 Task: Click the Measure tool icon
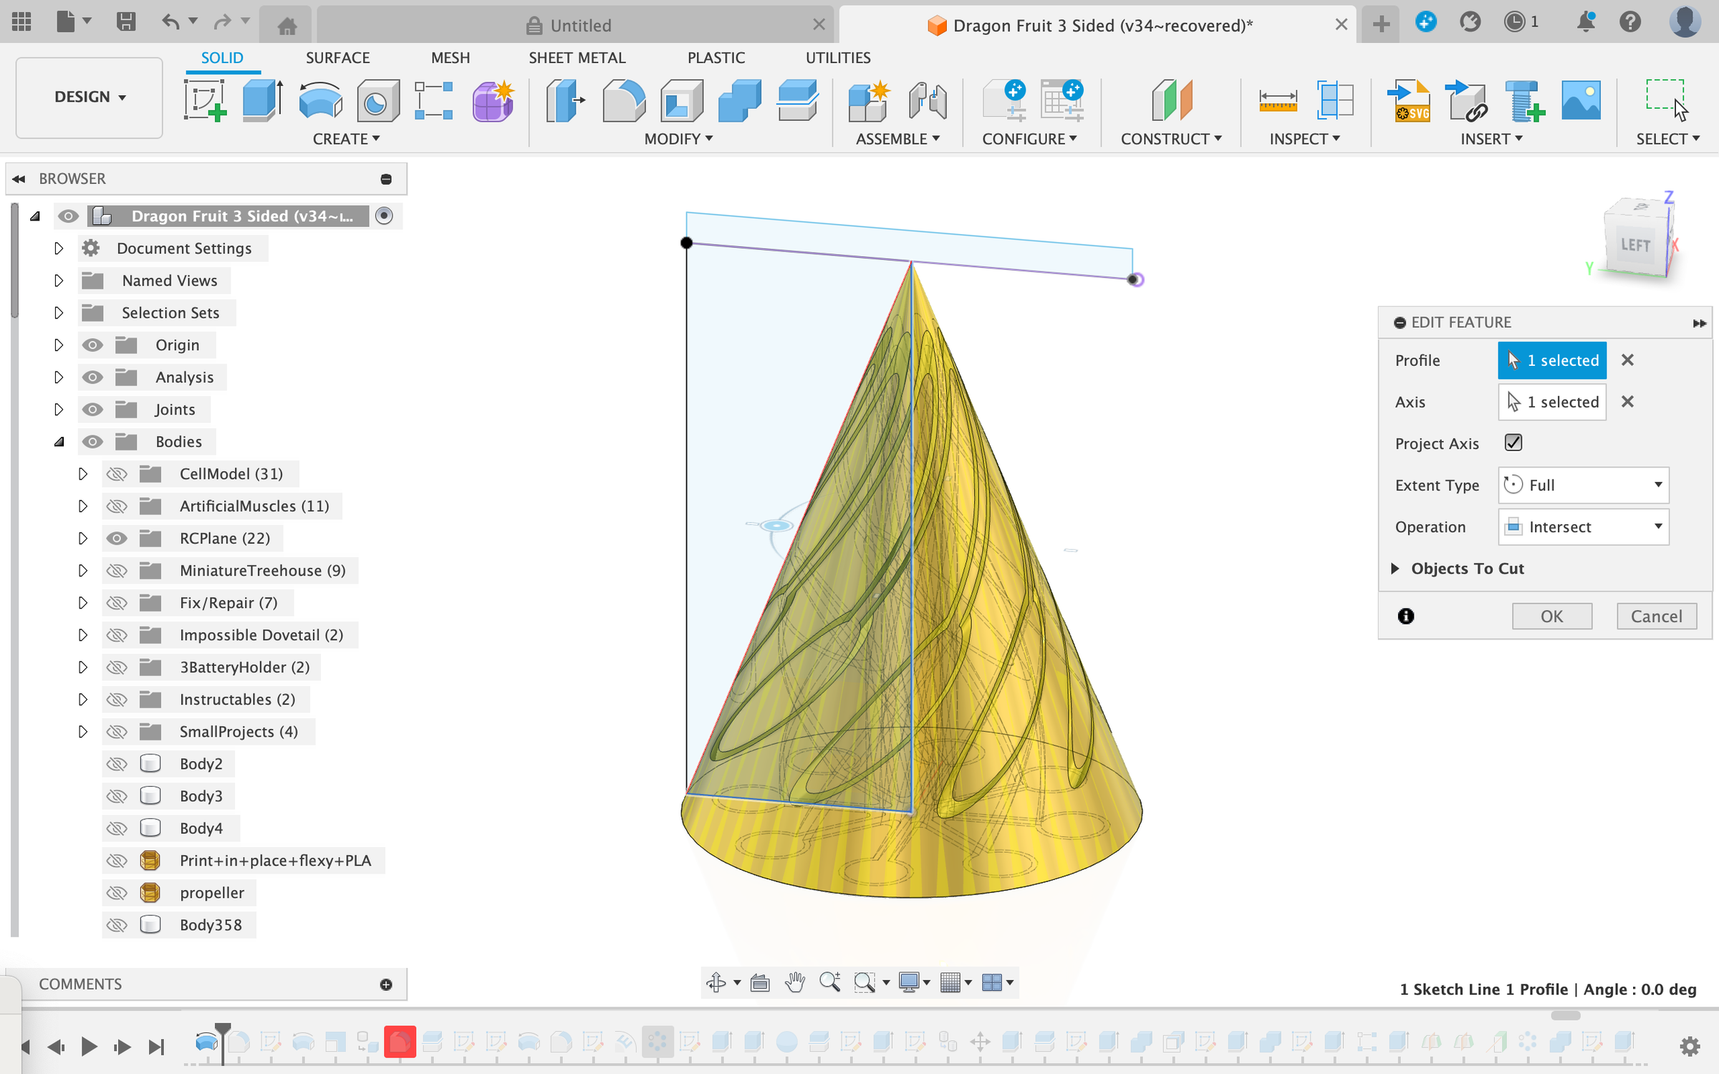point(1277,100)
